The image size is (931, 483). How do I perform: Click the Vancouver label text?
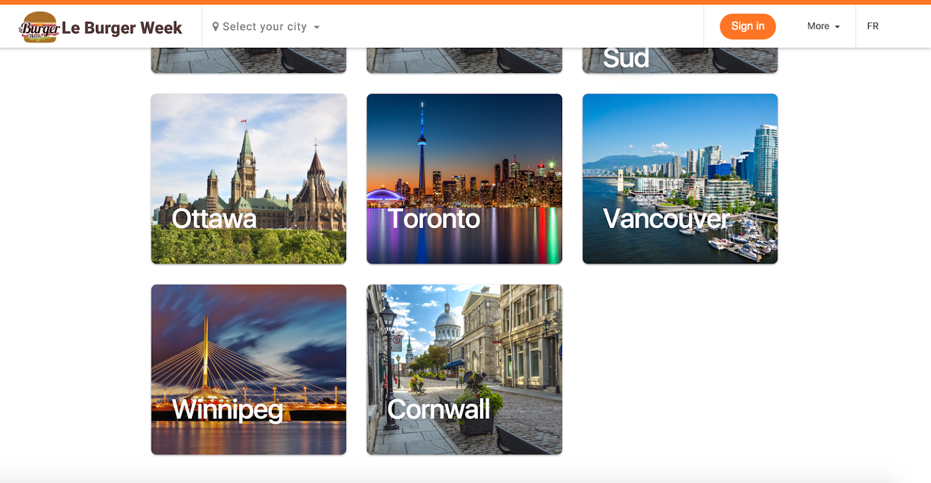coord(667,219)
